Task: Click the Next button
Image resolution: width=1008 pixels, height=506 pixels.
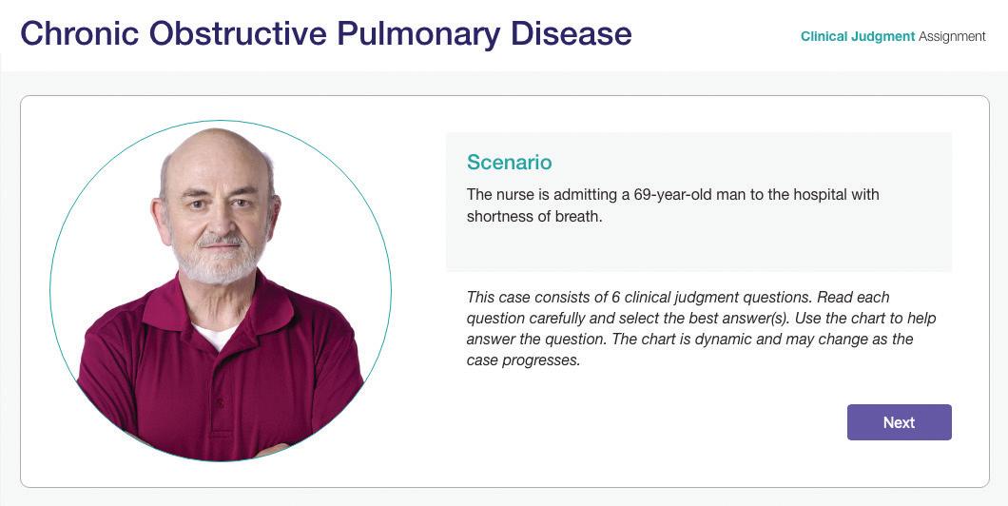Action: click(899, 422)
